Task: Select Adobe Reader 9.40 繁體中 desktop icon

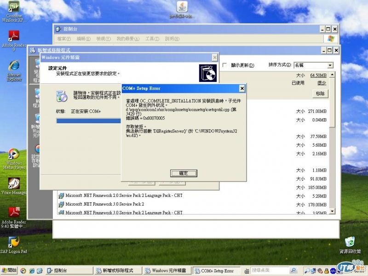Action: point(14,217)
